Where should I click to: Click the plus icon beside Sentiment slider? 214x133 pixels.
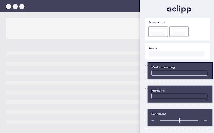tap(205, 120)
